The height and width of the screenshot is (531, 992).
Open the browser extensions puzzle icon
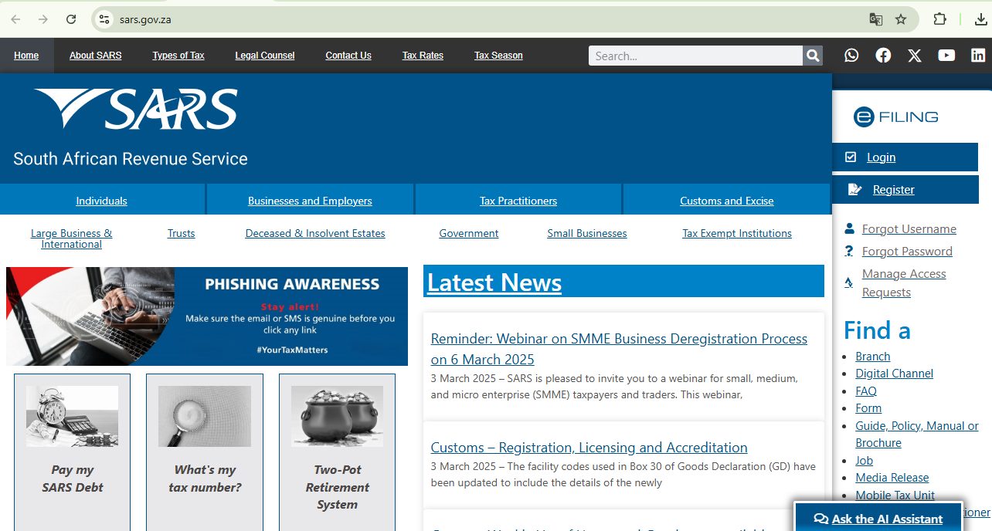click(x=940, y=19)
